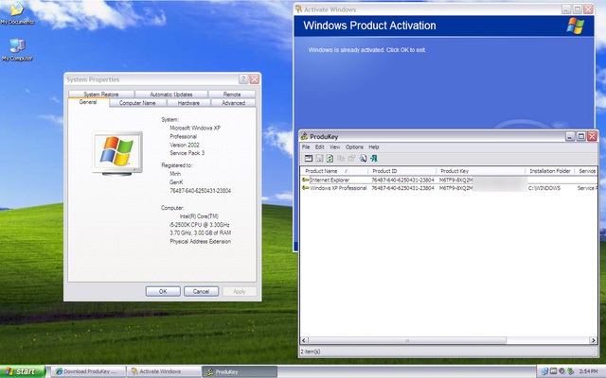Open Select Source icon in ProduKey toolbar

point(309,158)
